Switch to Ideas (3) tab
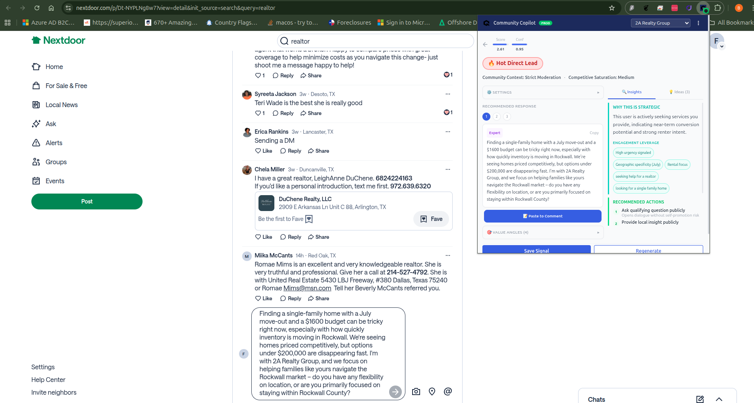 [679, 92]
